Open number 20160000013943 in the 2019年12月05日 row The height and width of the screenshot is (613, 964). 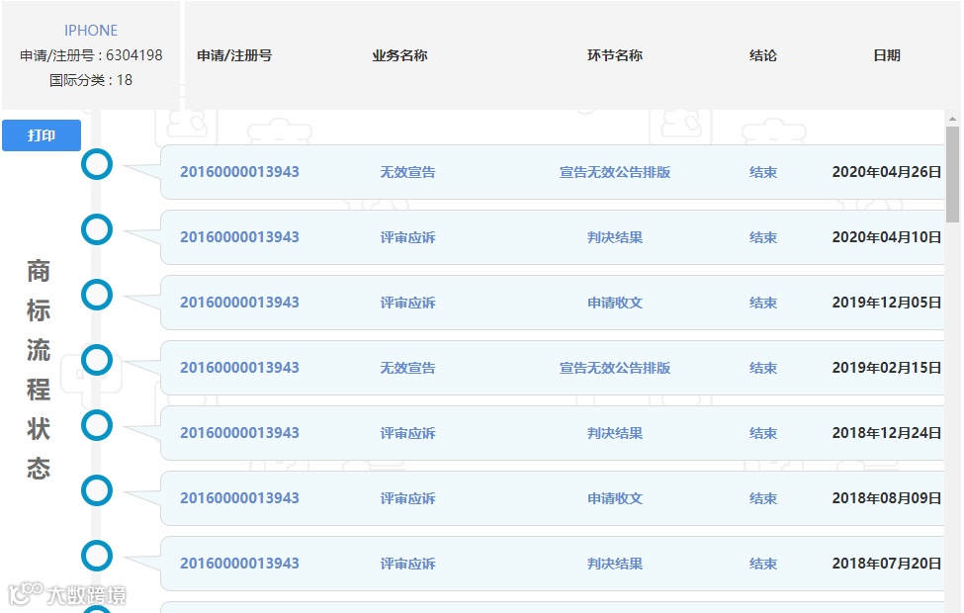point(240,303)
